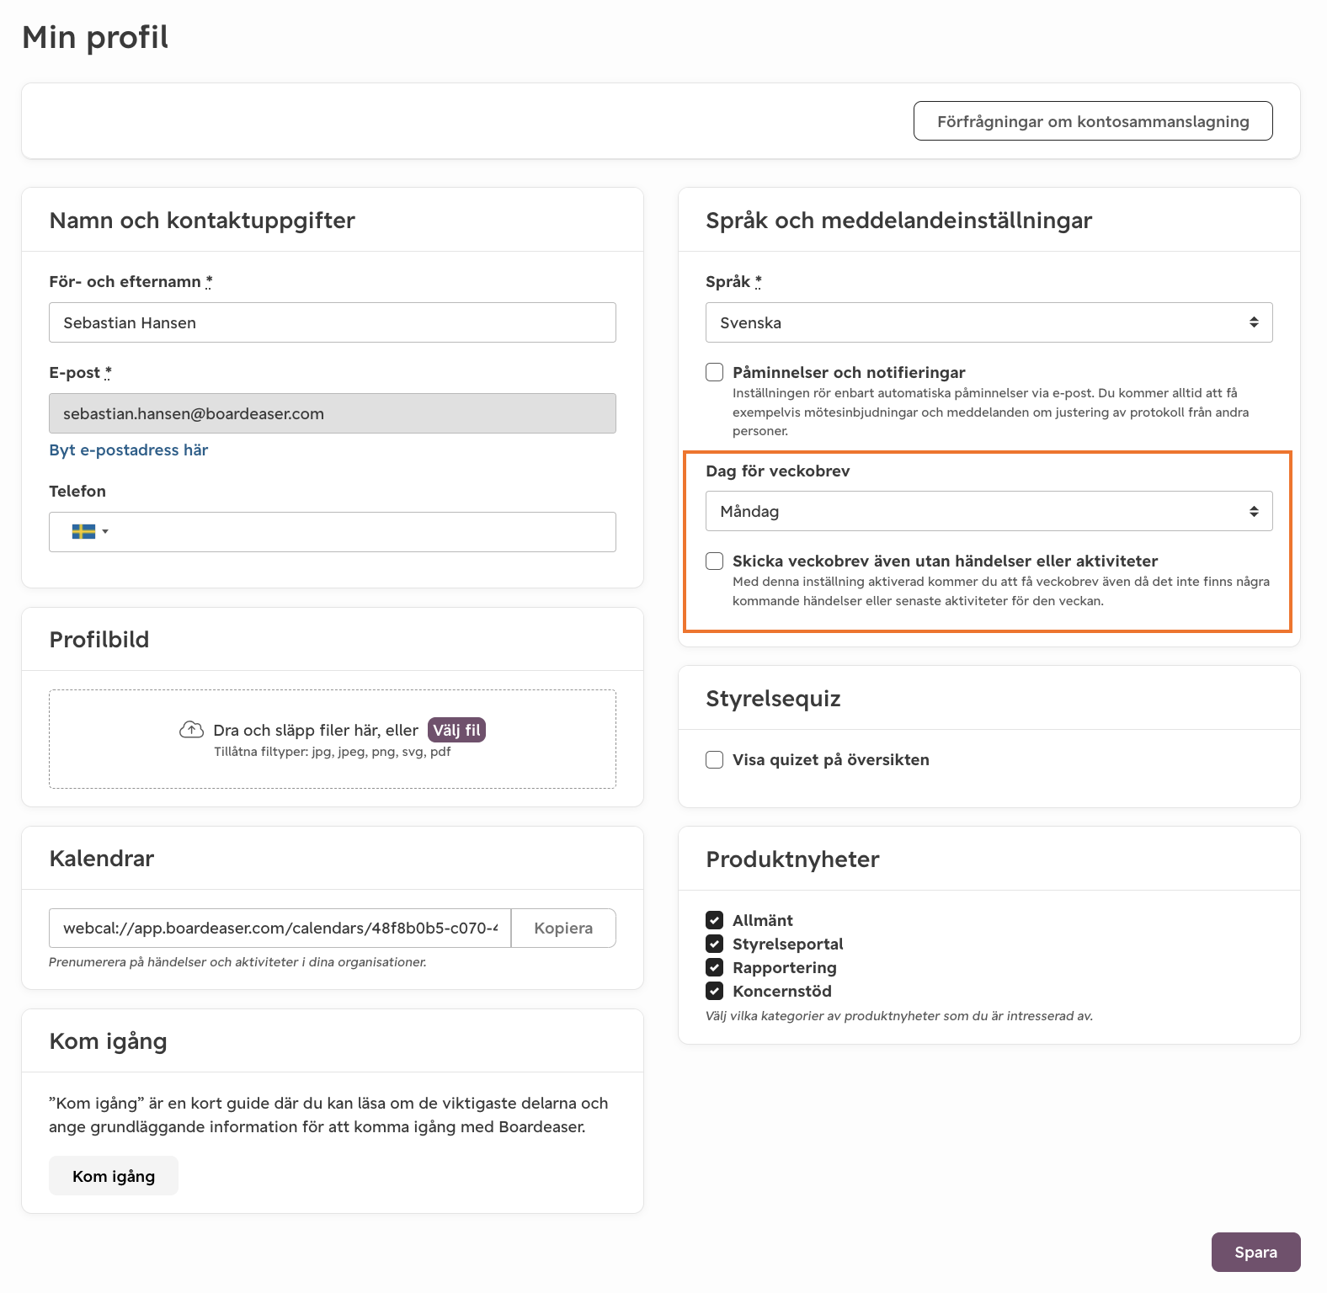Click the Välj fil button
This screenshot has height=1293, width=1327.
click(x=456, y=730)
